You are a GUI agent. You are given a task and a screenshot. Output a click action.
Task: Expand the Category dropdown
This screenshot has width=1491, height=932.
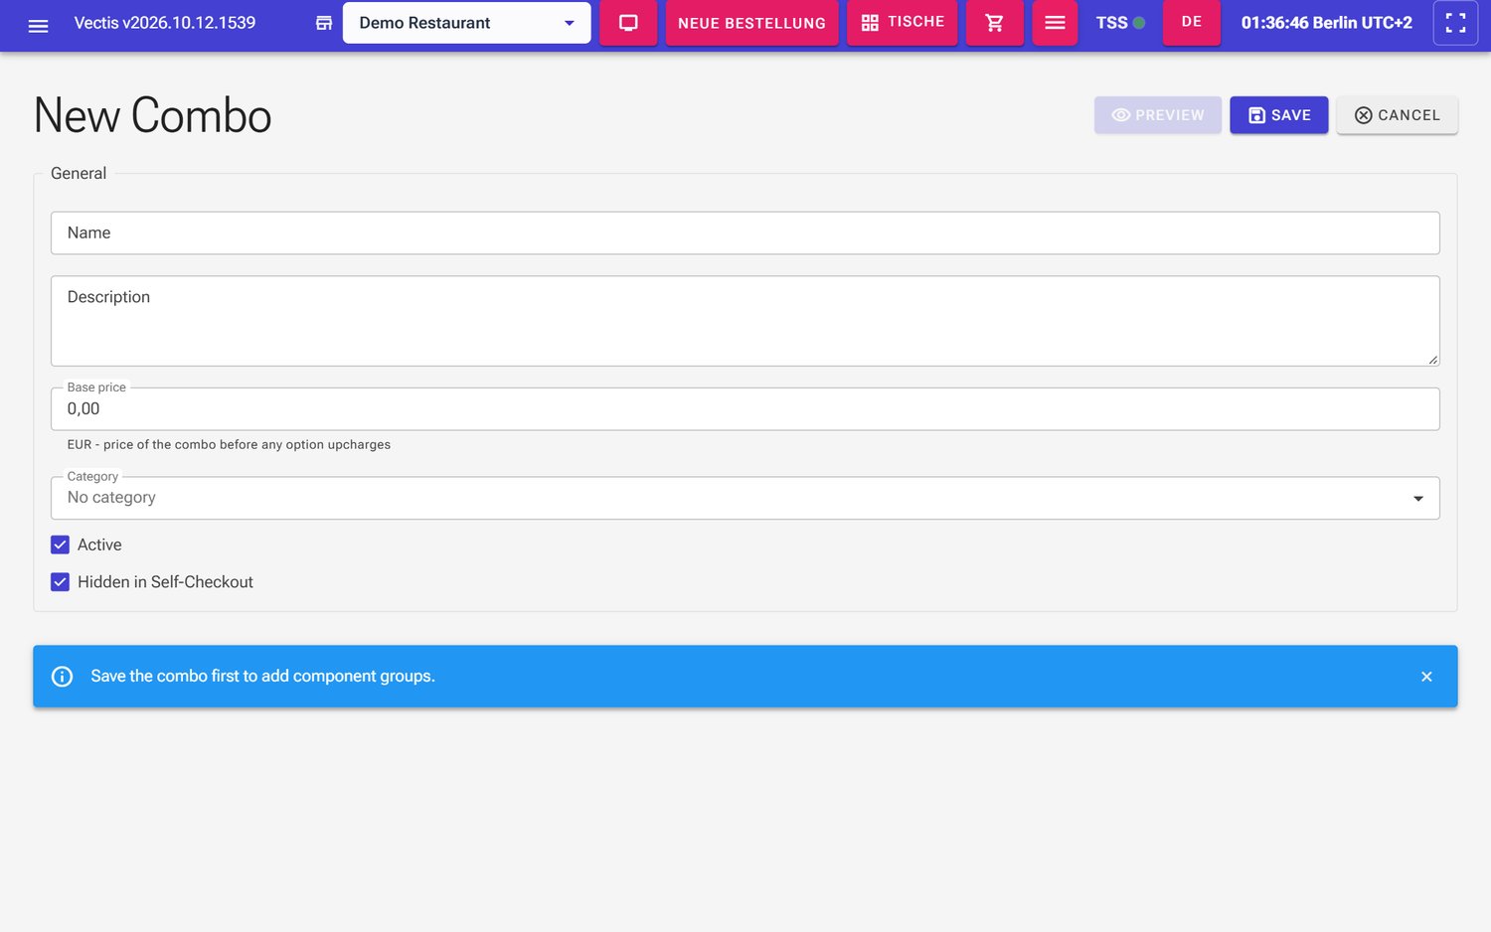745,498
